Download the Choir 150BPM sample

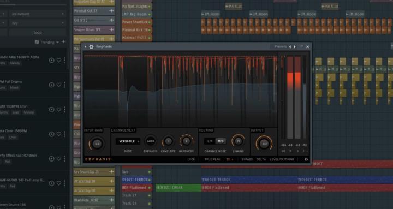[52, 134]
